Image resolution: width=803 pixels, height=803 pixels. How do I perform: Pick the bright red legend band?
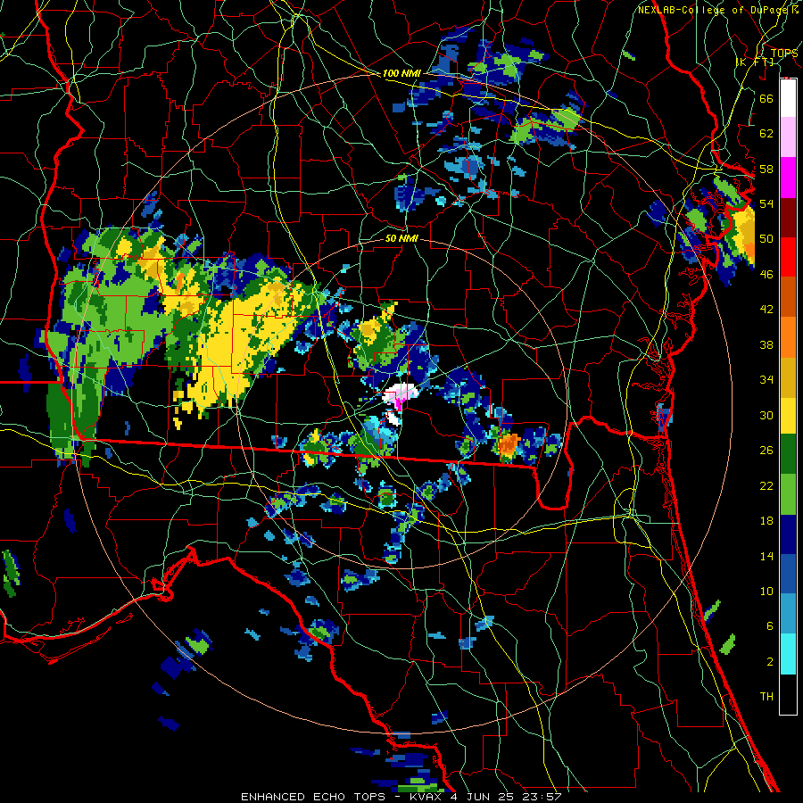pyautogui.click(x=788, y=257)
